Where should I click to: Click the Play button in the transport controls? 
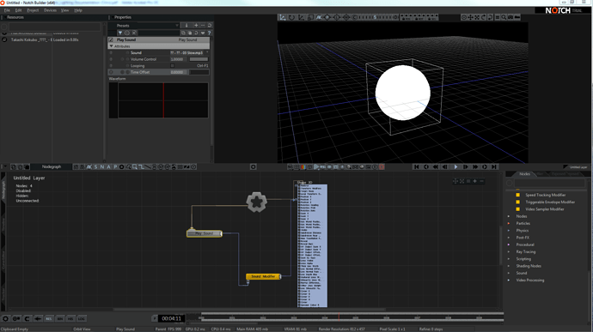point(455,166)
